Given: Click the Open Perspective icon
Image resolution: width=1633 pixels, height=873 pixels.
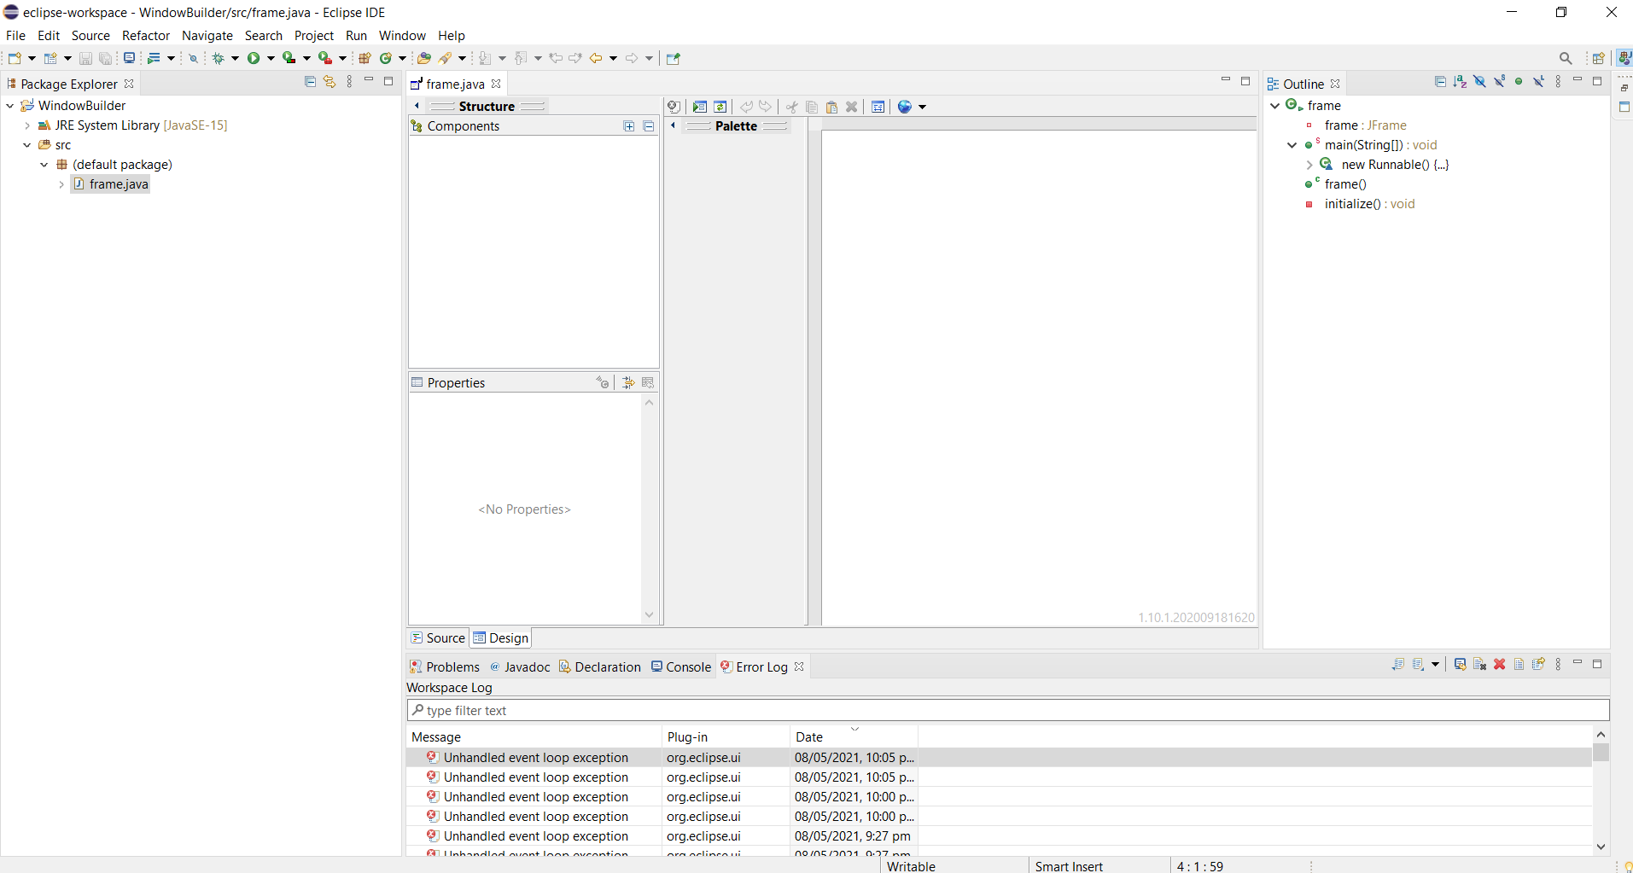Looking at the screenshot, I should 1599,58.
